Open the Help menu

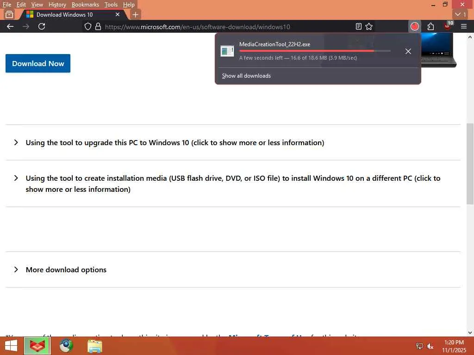pos(129,5)
